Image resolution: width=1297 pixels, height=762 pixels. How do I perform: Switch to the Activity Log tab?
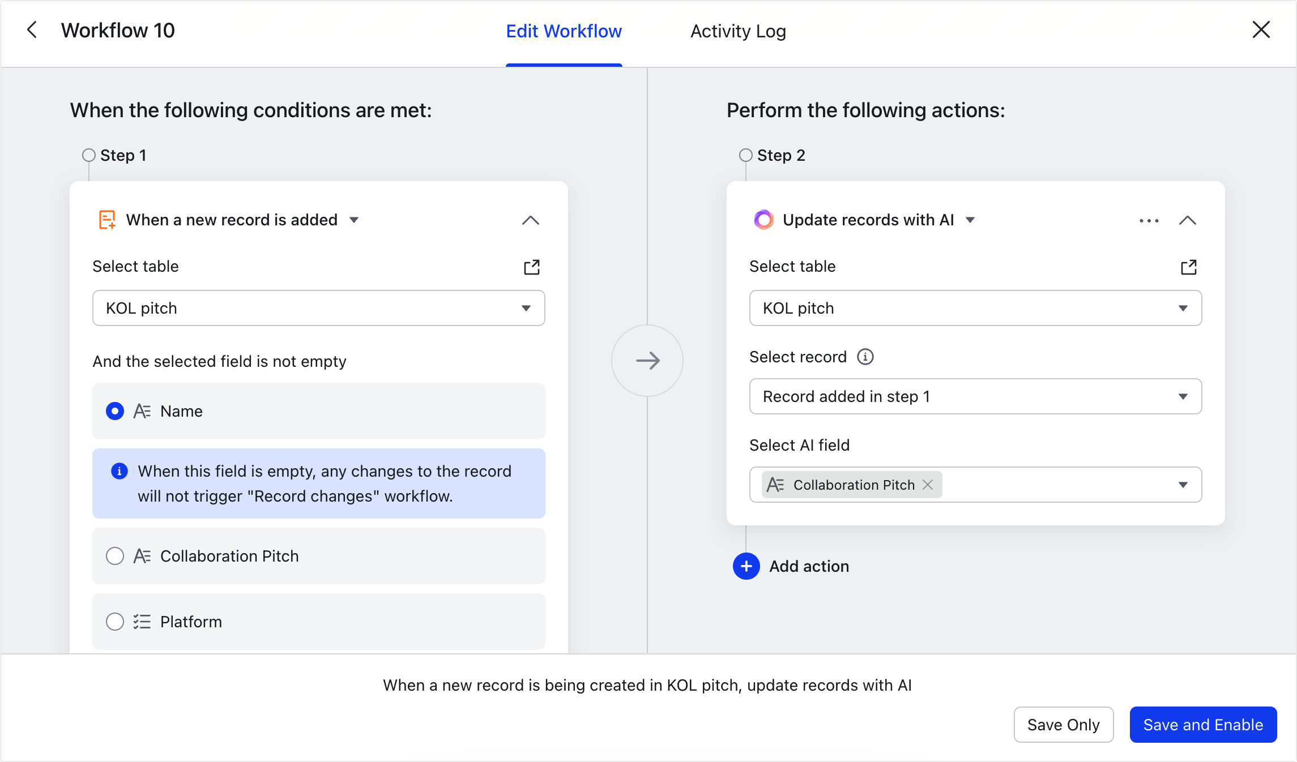pyautogui.click(x=737, y=31)
